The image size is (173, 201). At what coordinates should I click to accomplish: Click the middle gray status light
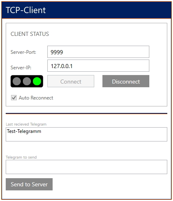(27, 81)
